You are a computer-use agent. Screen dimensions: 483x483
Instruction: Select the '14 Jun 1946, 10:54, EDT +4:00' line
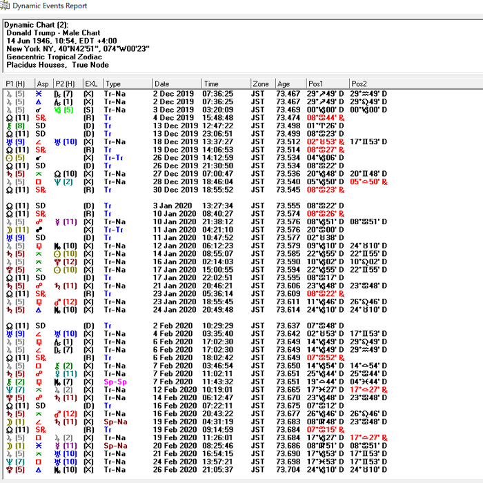tap(61, 41)
